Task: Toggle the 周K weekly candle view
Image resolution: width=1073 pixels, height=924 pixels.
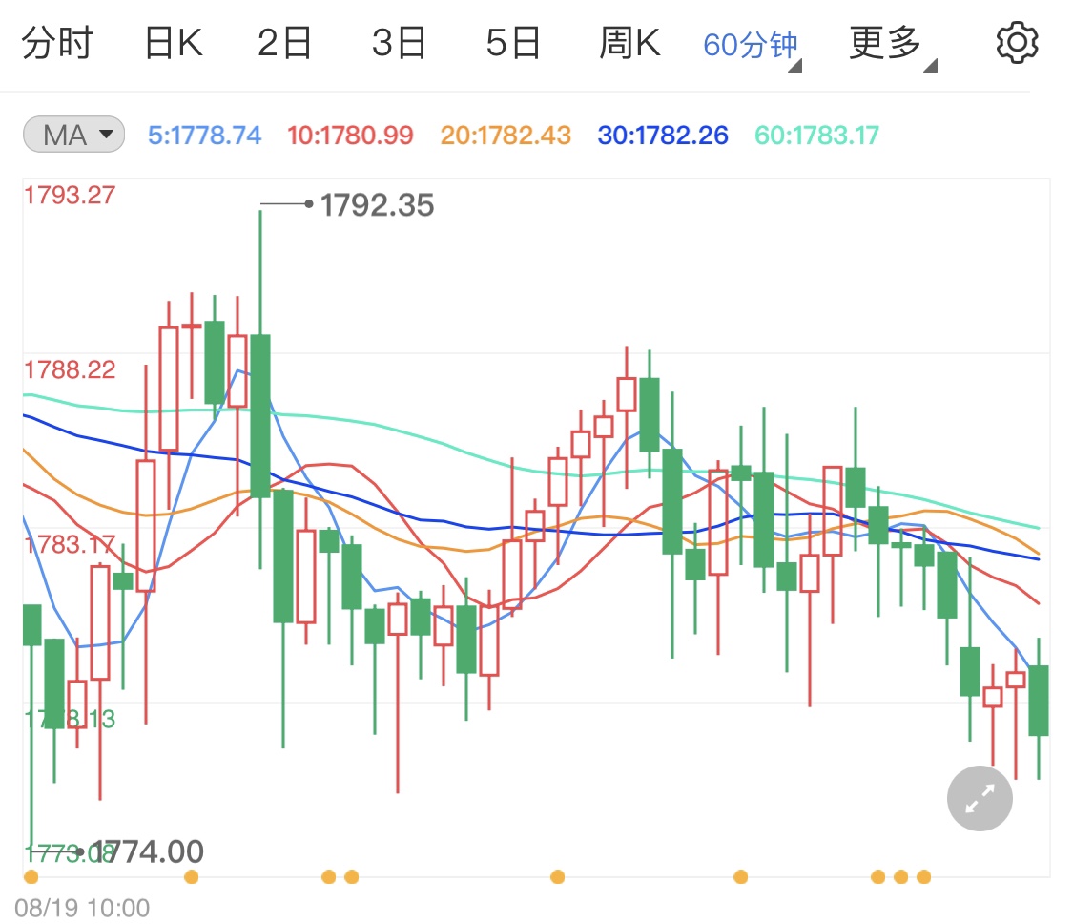Action: click(629, 40)
